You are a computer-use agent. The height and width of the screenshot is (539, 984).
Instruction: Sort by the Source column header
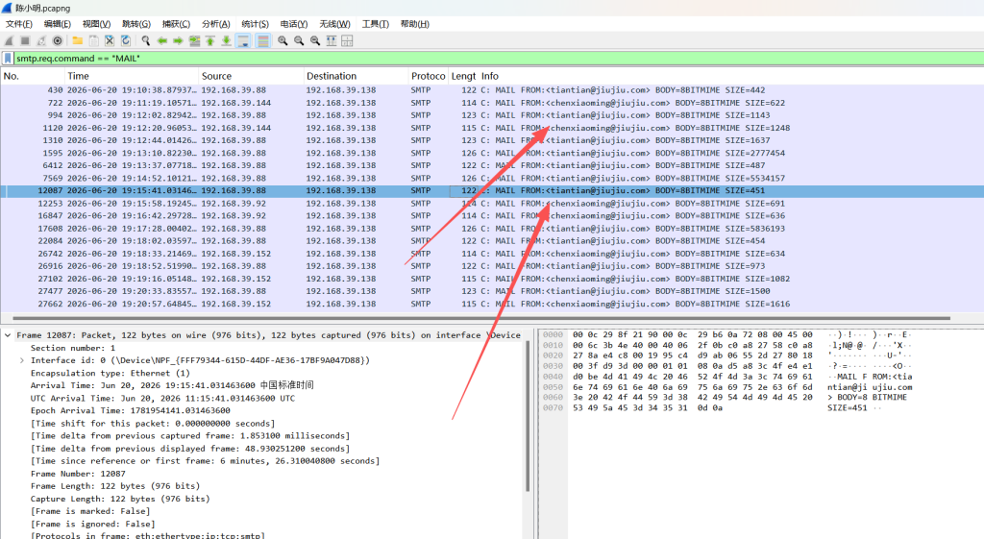(251, 76)
